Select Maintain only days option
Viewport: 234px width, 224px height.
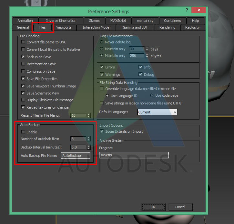tap(101, 49)
